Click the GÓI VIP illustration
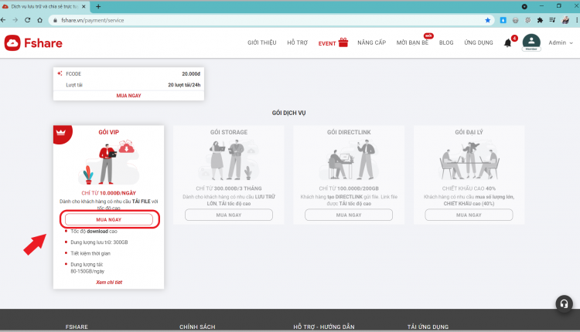 click(109, 162)
